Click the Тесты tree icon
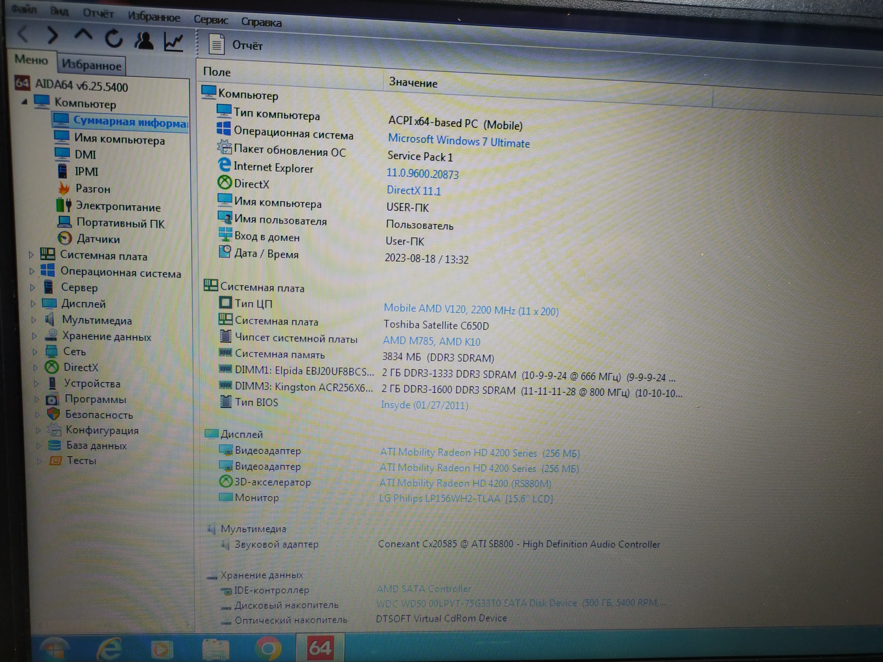 55,460
